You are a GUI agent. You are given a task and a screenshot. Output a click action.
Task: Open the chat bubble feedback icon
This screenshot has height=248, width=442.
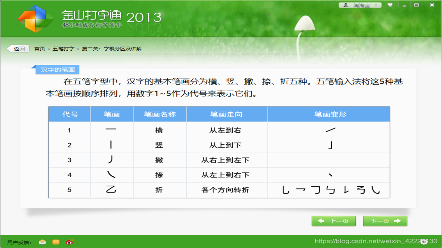point(56,242)
